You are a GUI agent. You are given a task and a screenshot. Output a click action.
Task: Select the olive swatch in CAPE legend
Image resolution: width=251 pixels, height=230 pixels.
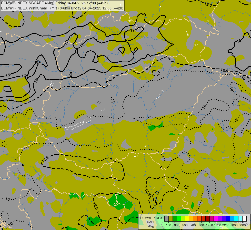pos(171,218)
